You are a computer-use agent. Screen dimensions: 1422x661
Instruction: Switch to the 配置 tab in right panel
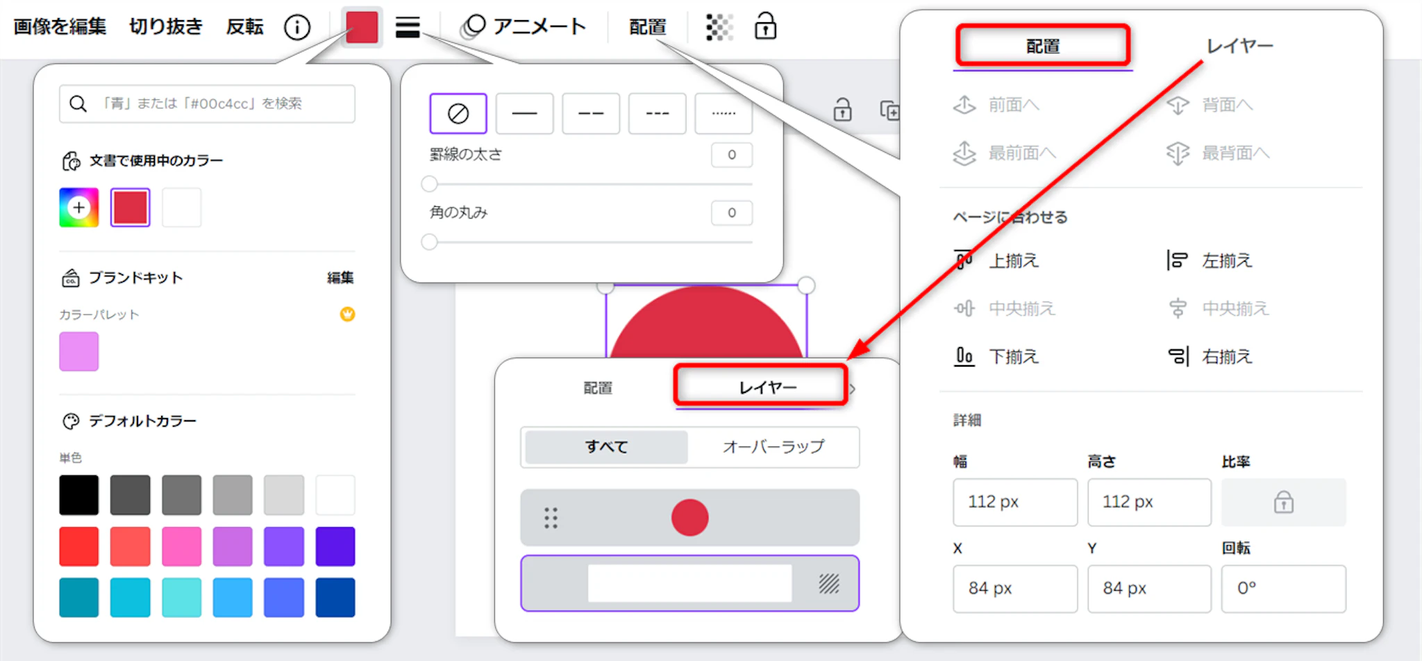1042,47
